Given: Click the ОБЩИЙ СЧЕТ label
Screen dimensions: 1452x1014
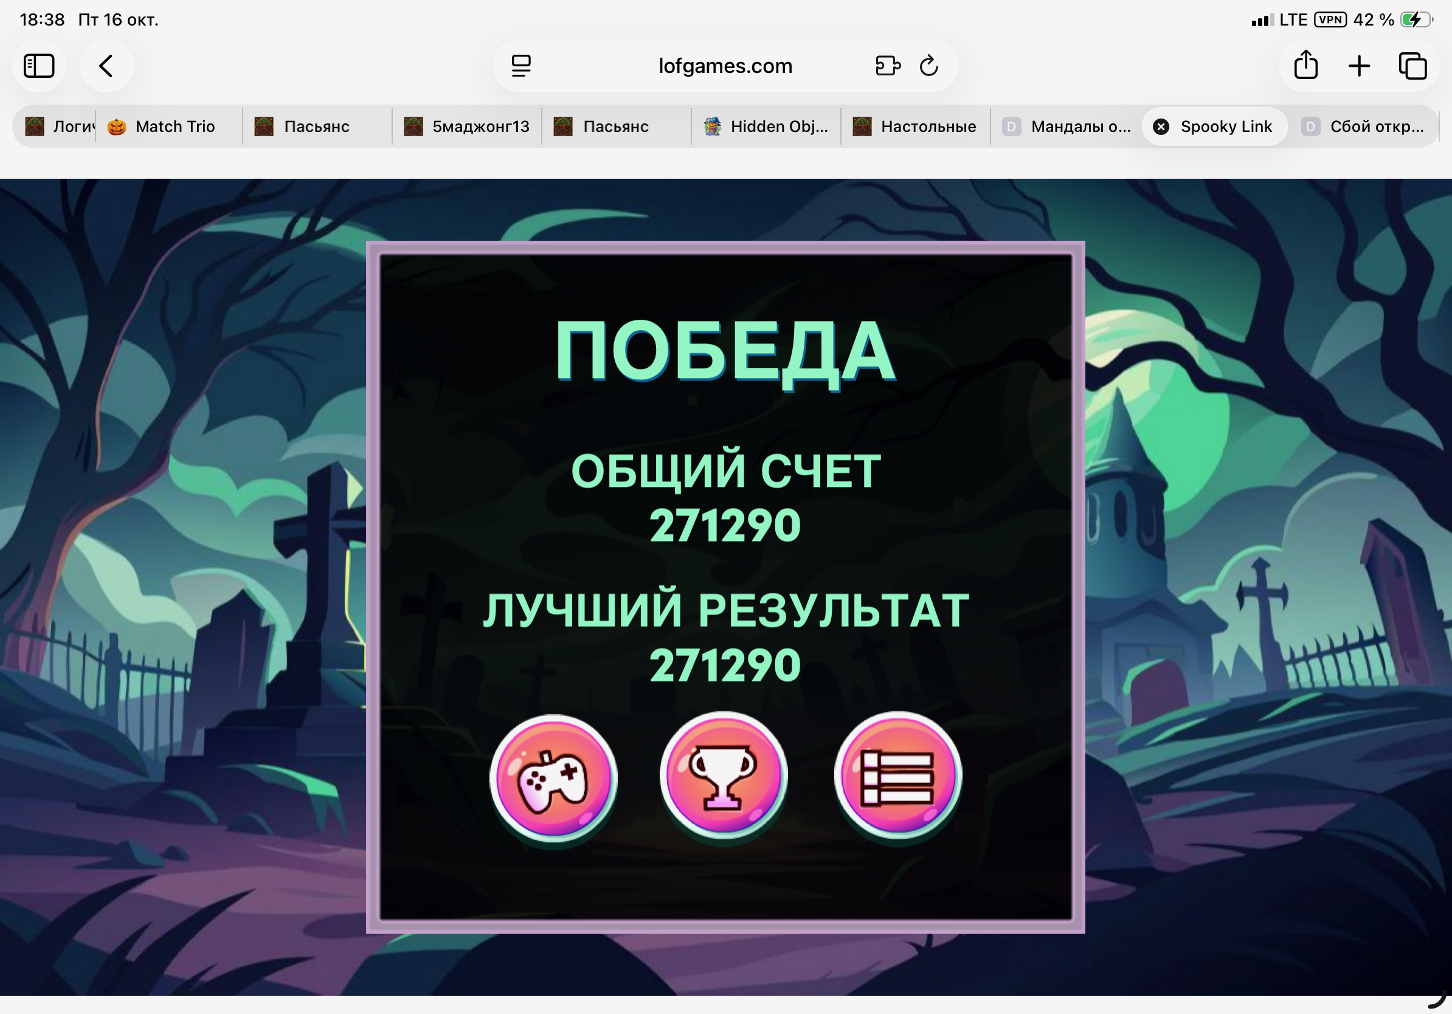Looking at the screenshot, I should [x=725, y=471].
